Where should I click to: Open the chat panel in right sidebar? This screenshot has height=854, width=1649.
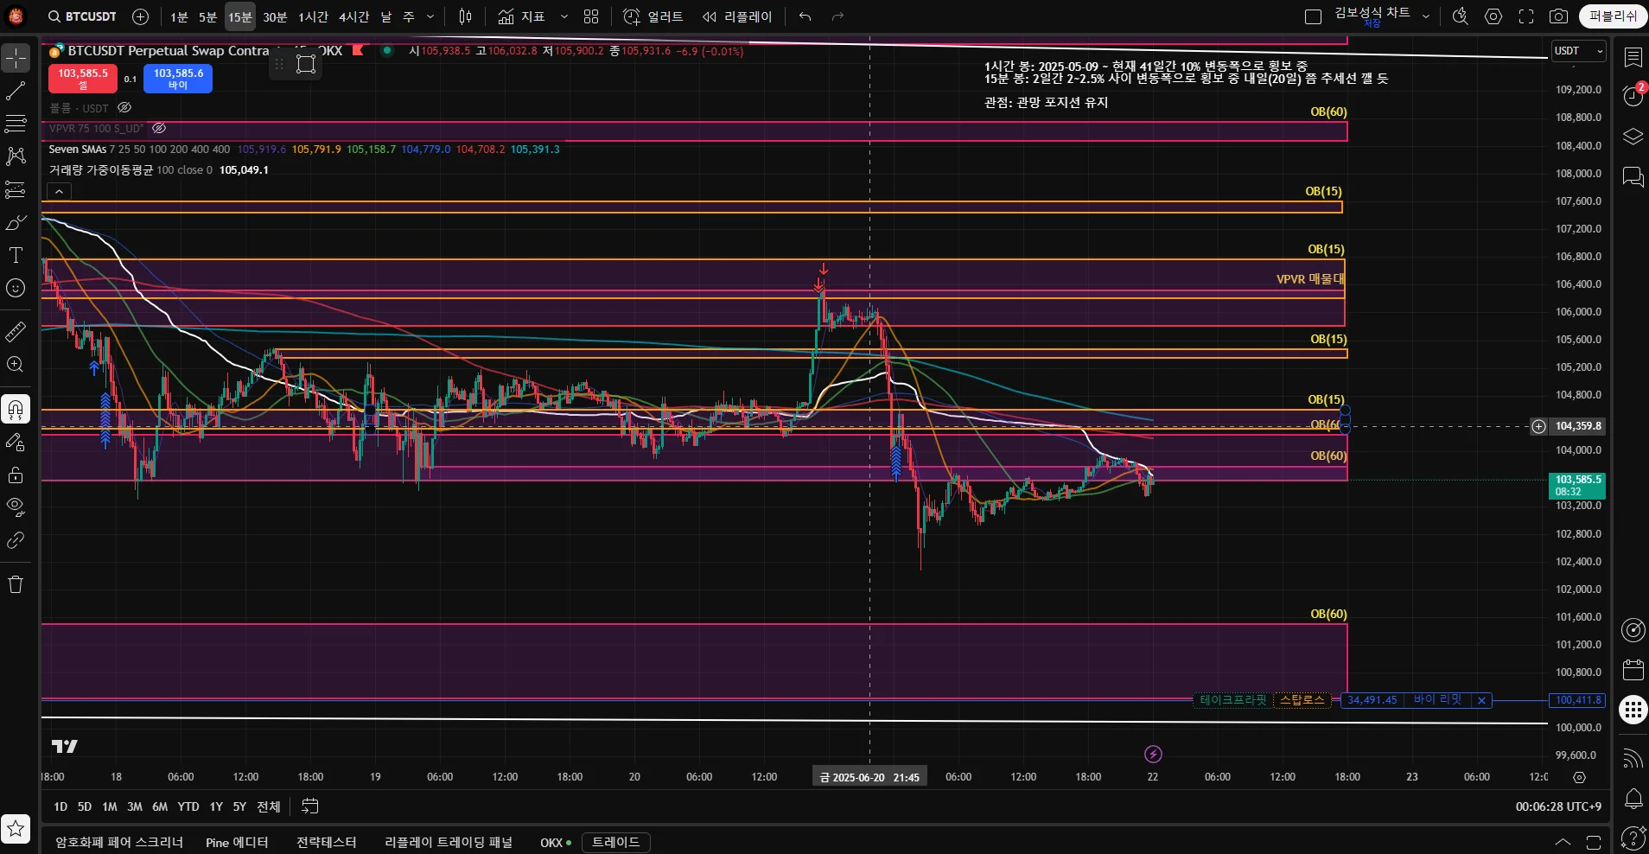[x=1633, y=177]
